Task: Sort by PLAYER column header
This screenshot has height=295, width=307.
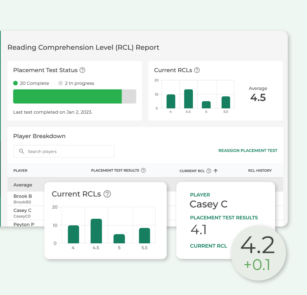Action: click(x=20, y=170)
